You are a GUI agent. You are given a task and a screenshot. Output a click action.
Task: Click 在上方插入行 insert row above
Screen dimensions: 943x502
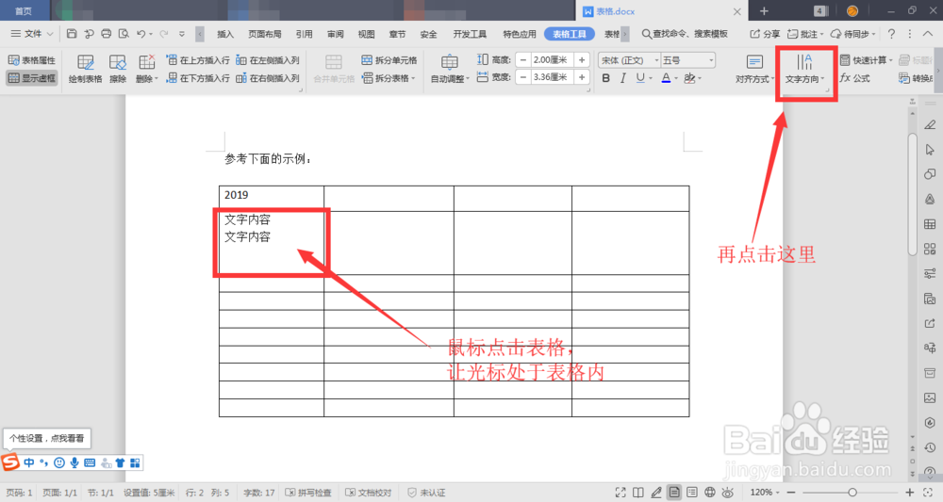[x=198, y=60]
